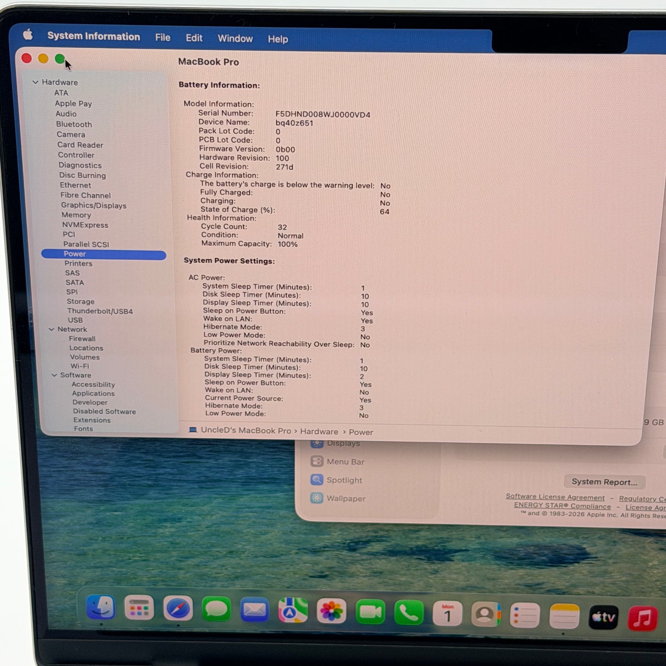Open the Help menu
This screenshot has height=666, width=666.
pyautogui.click(x=278, y=39)
